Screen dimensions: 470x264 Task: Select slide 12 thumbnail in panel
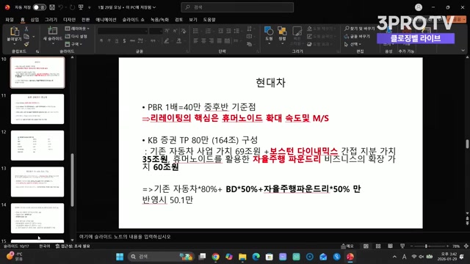[37, 145]
